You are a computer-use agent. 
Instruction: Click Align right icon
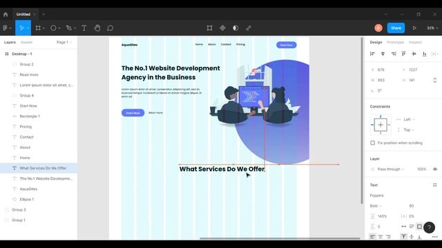[x=393, y=54]
